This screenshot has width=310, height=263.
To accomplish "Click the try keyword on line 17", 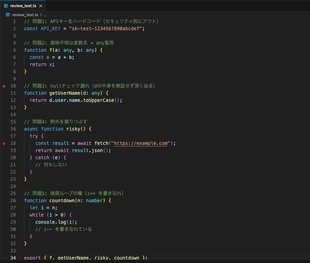I will coord(34,136).
